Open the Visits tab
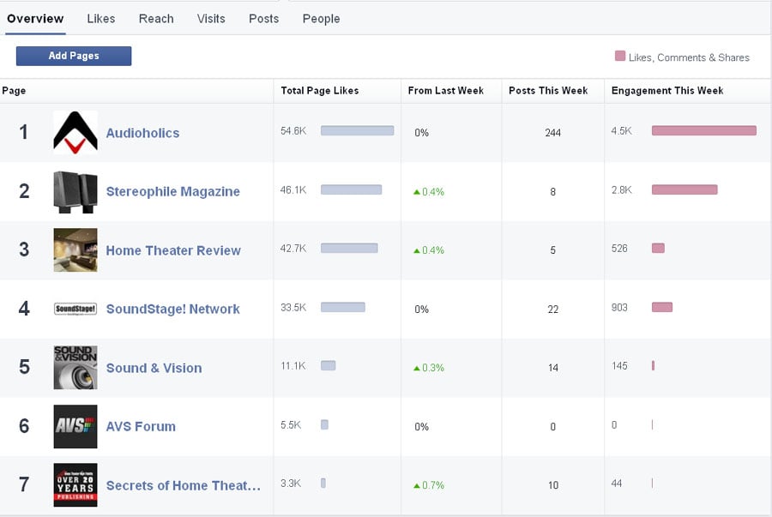This screenshot has width=772, height=517. pos(211,19)
